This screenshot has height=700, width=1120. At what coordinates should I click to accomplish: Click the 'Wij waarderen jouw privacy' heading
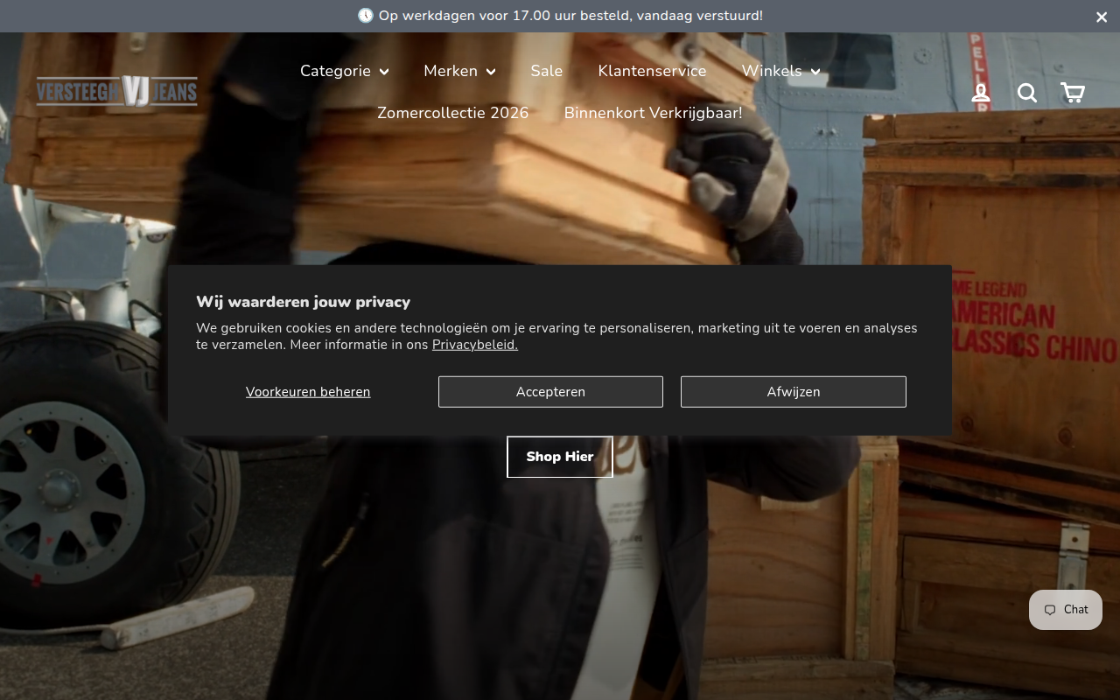tap(303, 302)
